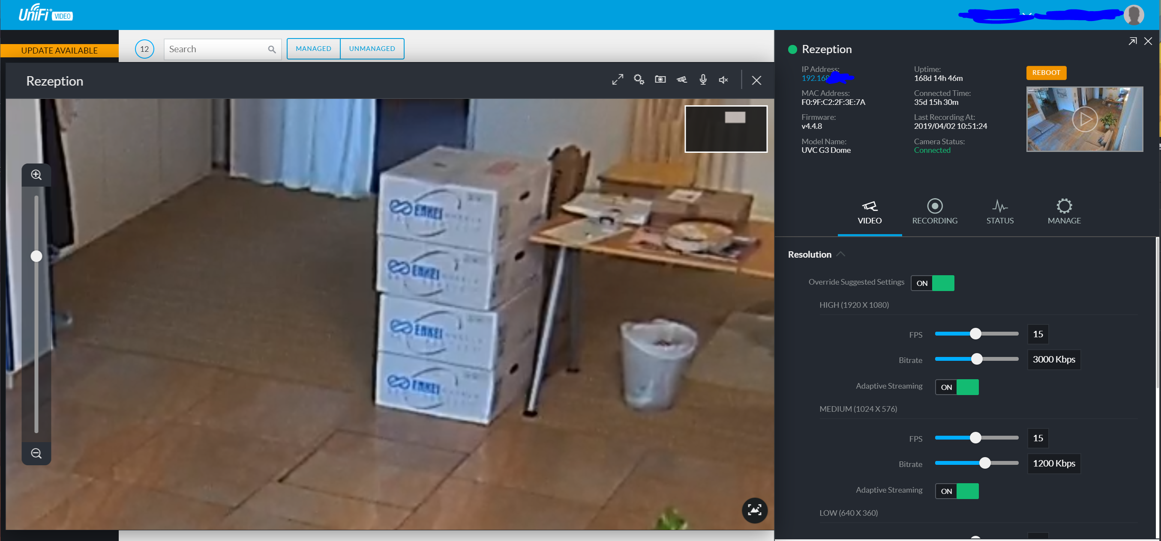Switch to the RECORDING tab
1161x541 pixels.
click(934, 211)
